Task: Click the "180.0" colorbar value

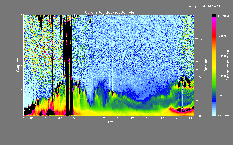Action: 222,56
